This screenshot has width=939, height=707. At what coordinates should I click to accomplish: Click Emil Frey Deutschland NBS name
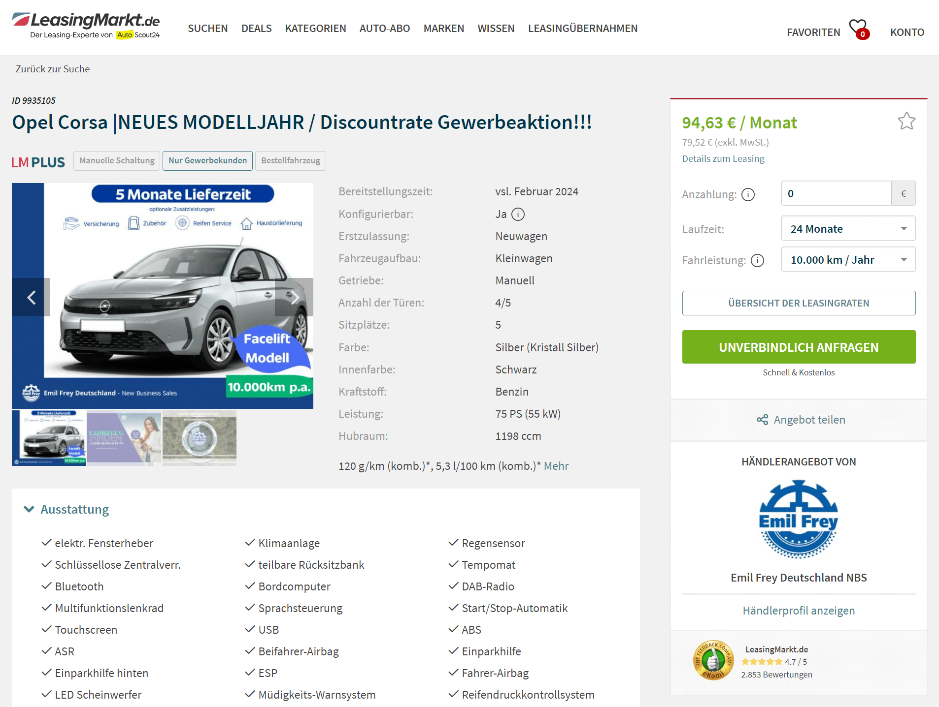799,578
